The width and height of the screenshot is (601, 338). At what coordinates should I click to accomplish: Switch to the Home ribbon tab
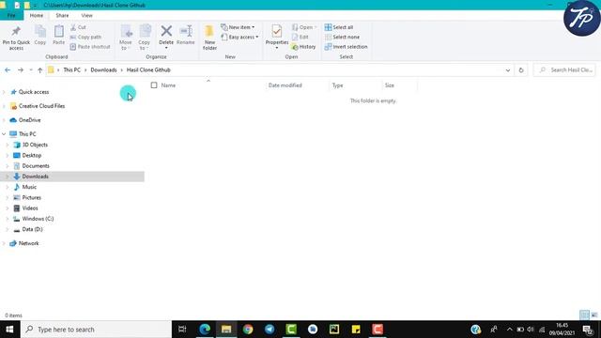click(37, 15)
